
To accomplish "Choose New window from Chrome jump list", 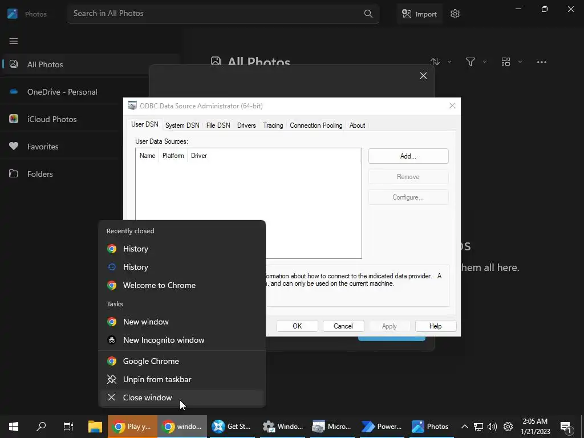I will (x=182, y=322).
